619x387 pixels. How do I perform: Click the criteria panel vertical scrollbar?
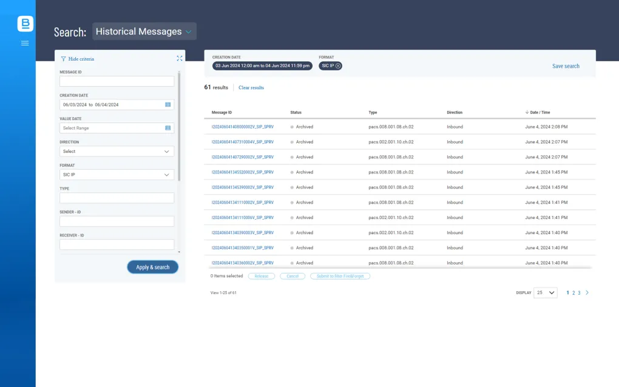[x=179, y=121]
